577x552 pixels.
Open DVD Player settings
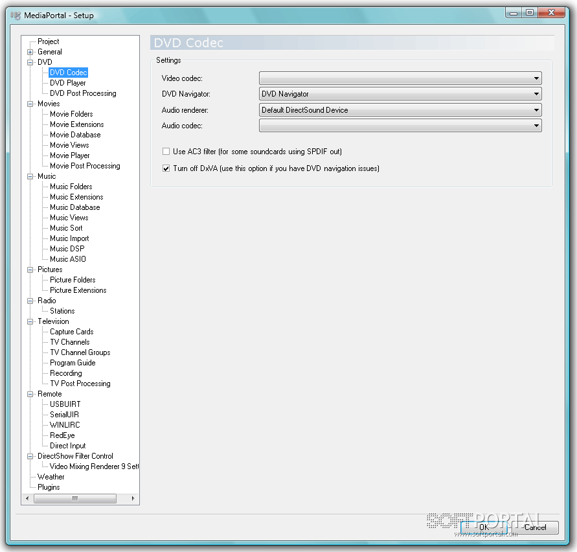point(68,83)
